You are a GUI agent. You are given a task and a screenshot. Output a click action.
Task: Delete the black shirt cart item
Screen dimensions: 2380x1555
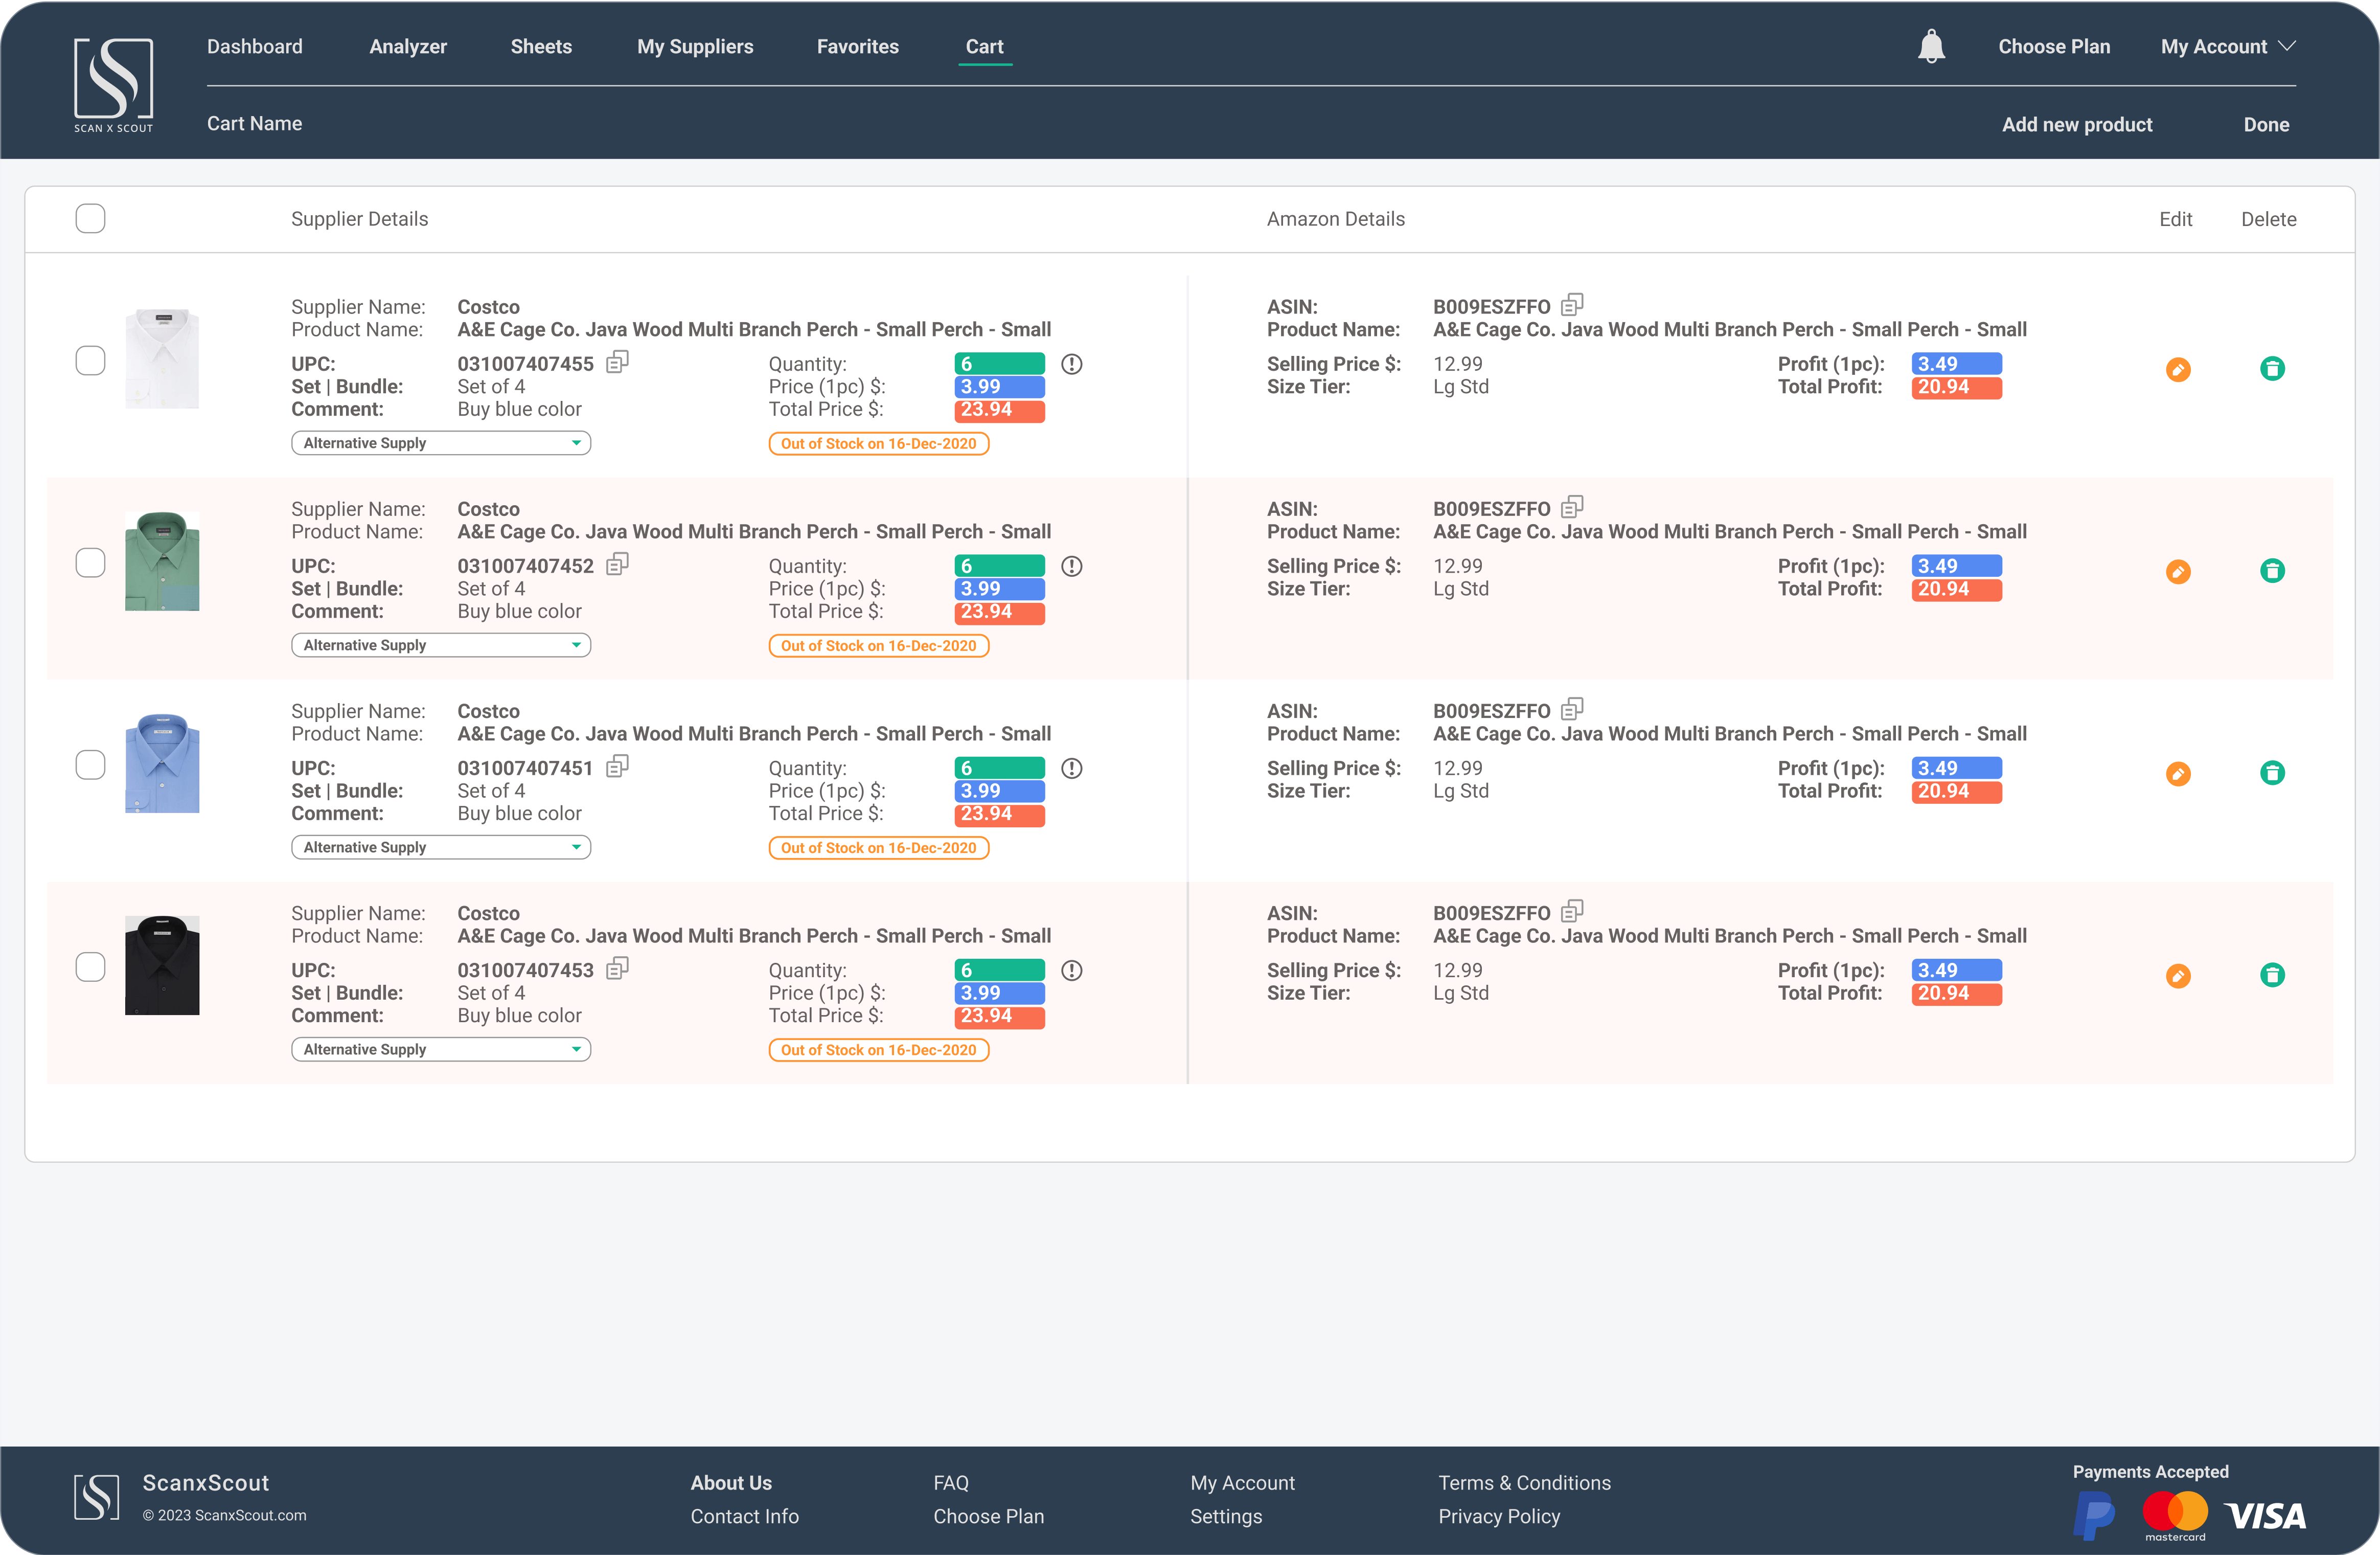pyautogui.click(x=2271, y=976)
